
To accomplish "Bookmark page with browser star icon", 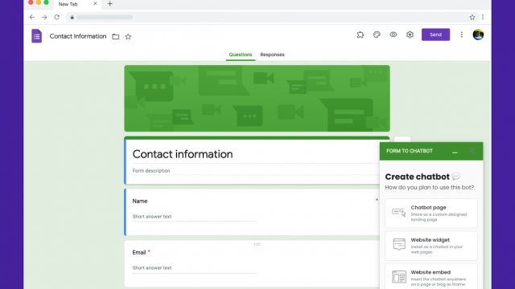I will click(472, 17).
